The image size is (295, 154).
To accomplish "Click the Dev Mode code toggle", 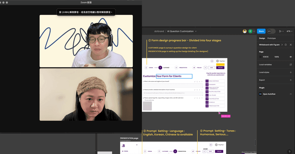I will point(271,31).
